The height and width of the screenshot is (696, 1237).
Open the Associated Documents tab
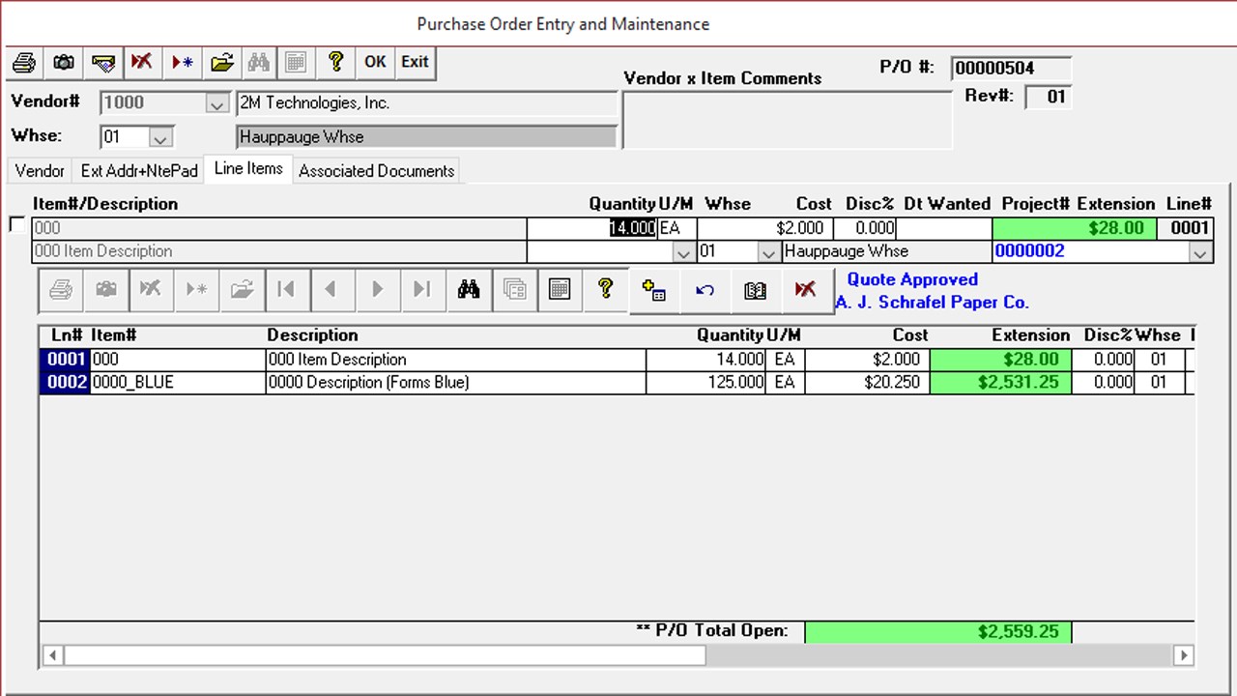[376, 171]
